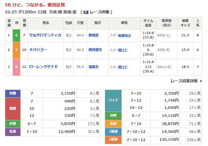
Task: Click the 馬連 payout label
Action: tap(13, 132)
